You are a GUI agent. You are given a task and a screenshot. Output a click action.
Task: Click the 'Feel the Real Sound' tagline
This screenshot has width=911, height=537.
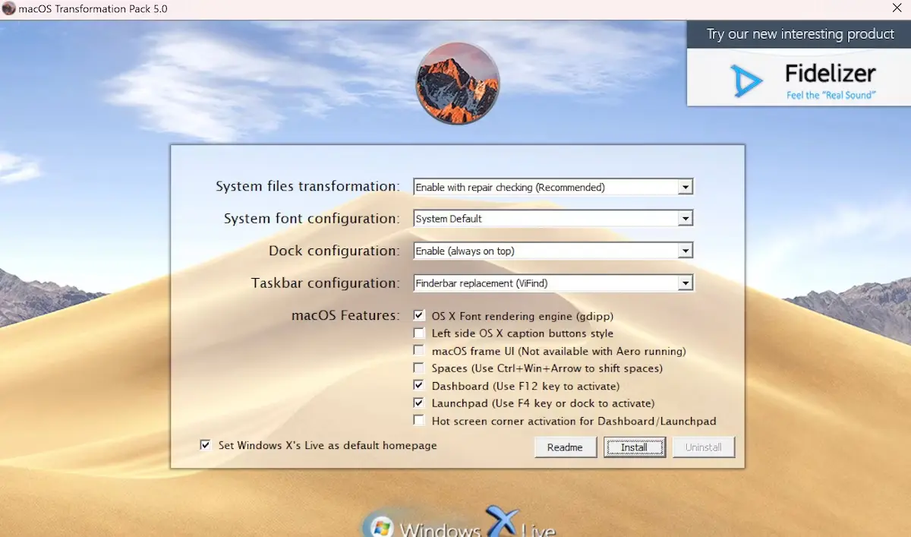pos(831,95)
